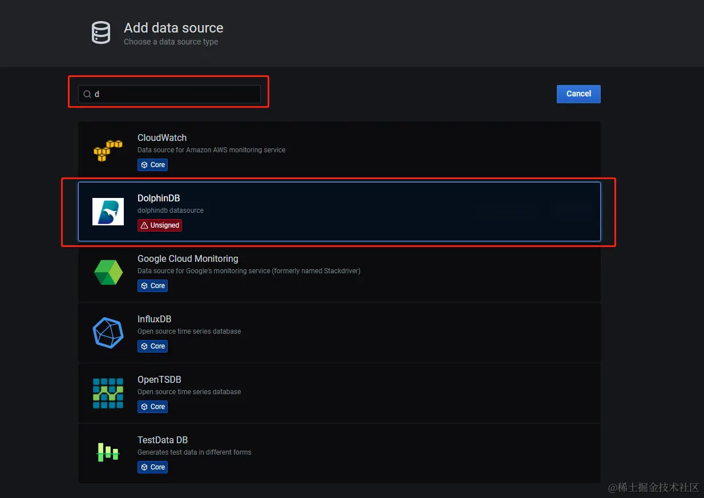
Task: Click the CloudWatch AWS cubes logo
Action: [108, 151]
